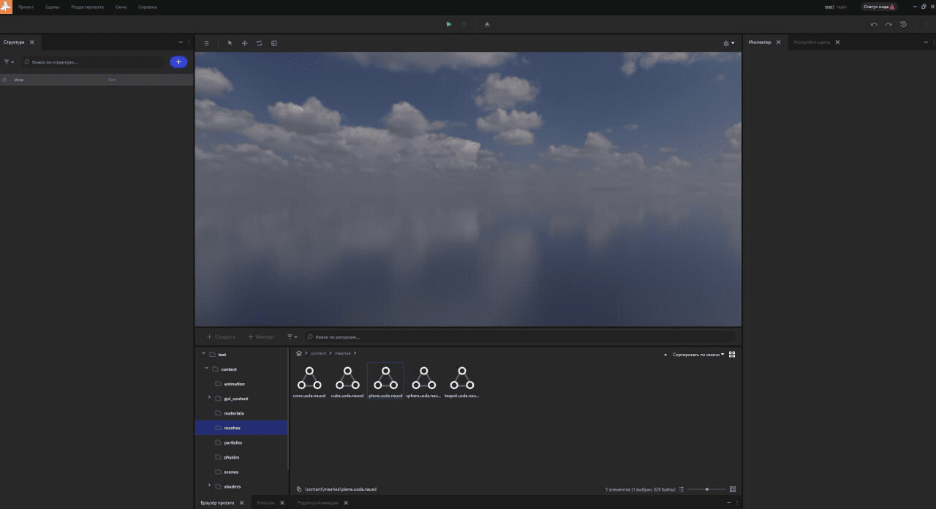Select the cube.usda.nausd asset
Viewport: 936px width, 509px height.
pos(347,381)
